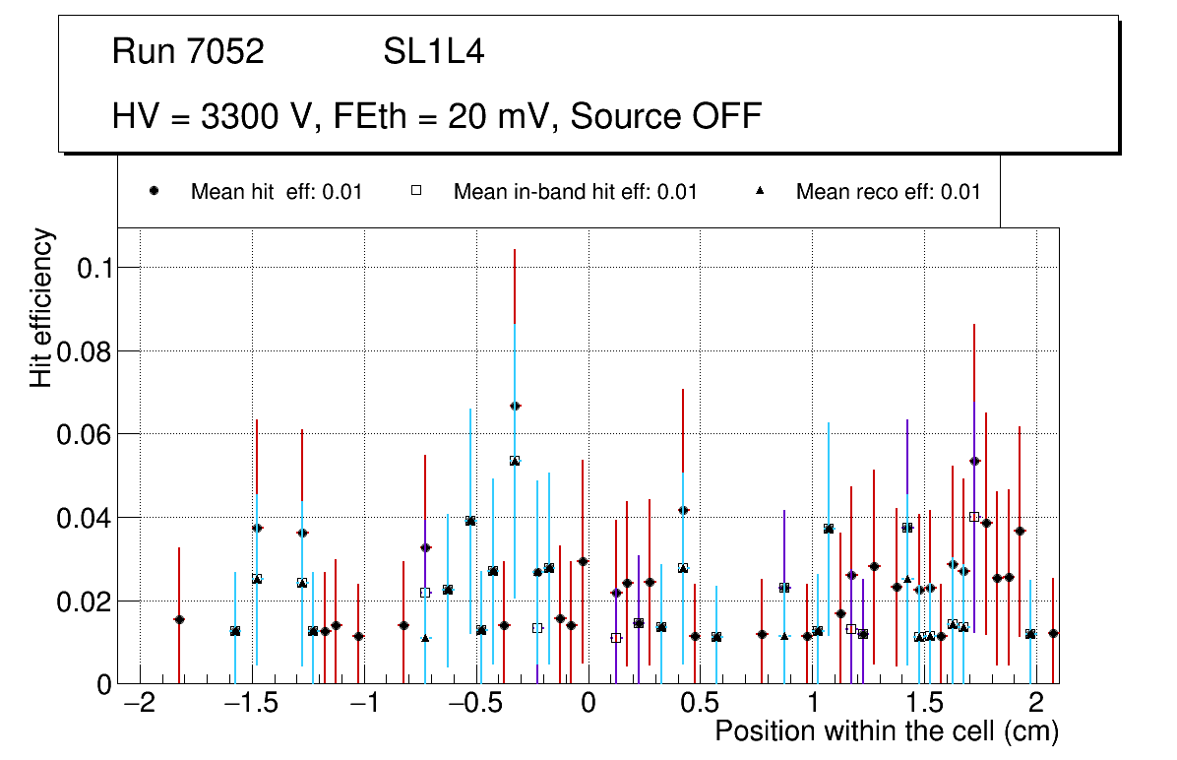The width and height of the screenshot is (1177, 760).
Task: Select the 'Mean hit eff: 0.01' legend label
Action: (x=277, y=192)
